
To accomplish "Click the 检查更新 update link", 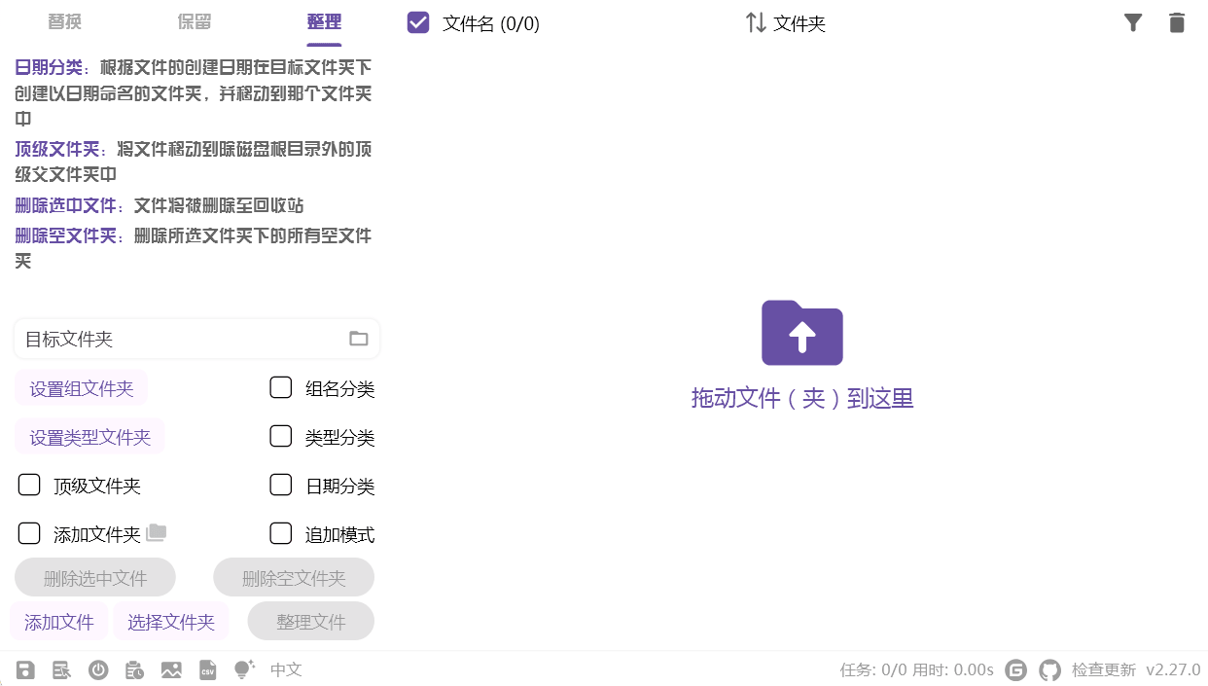I will (x=1102, y=669).
